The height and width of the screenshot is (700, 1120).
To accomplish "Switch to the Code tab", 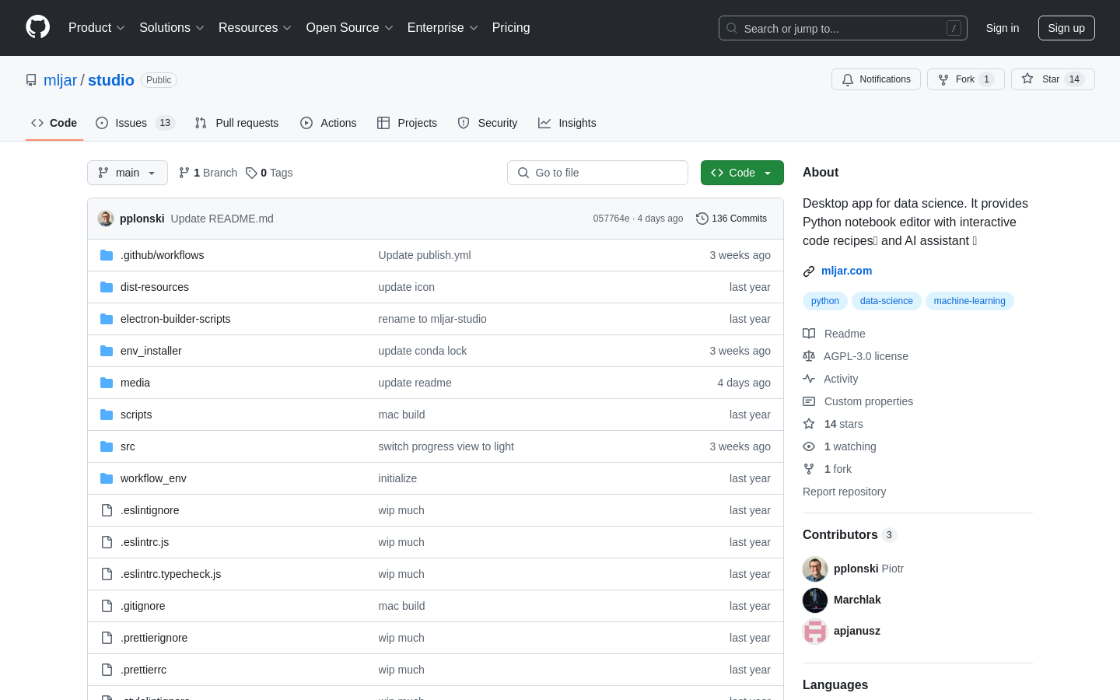I will [54, 123].
